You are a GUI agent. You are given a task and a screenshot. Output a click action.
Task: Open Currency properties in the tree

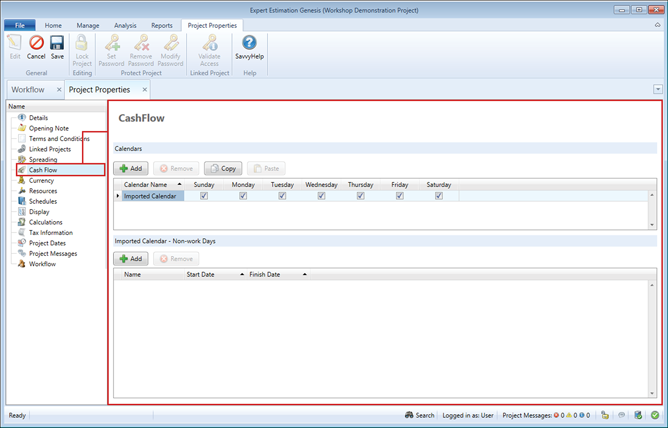[41, 181]
